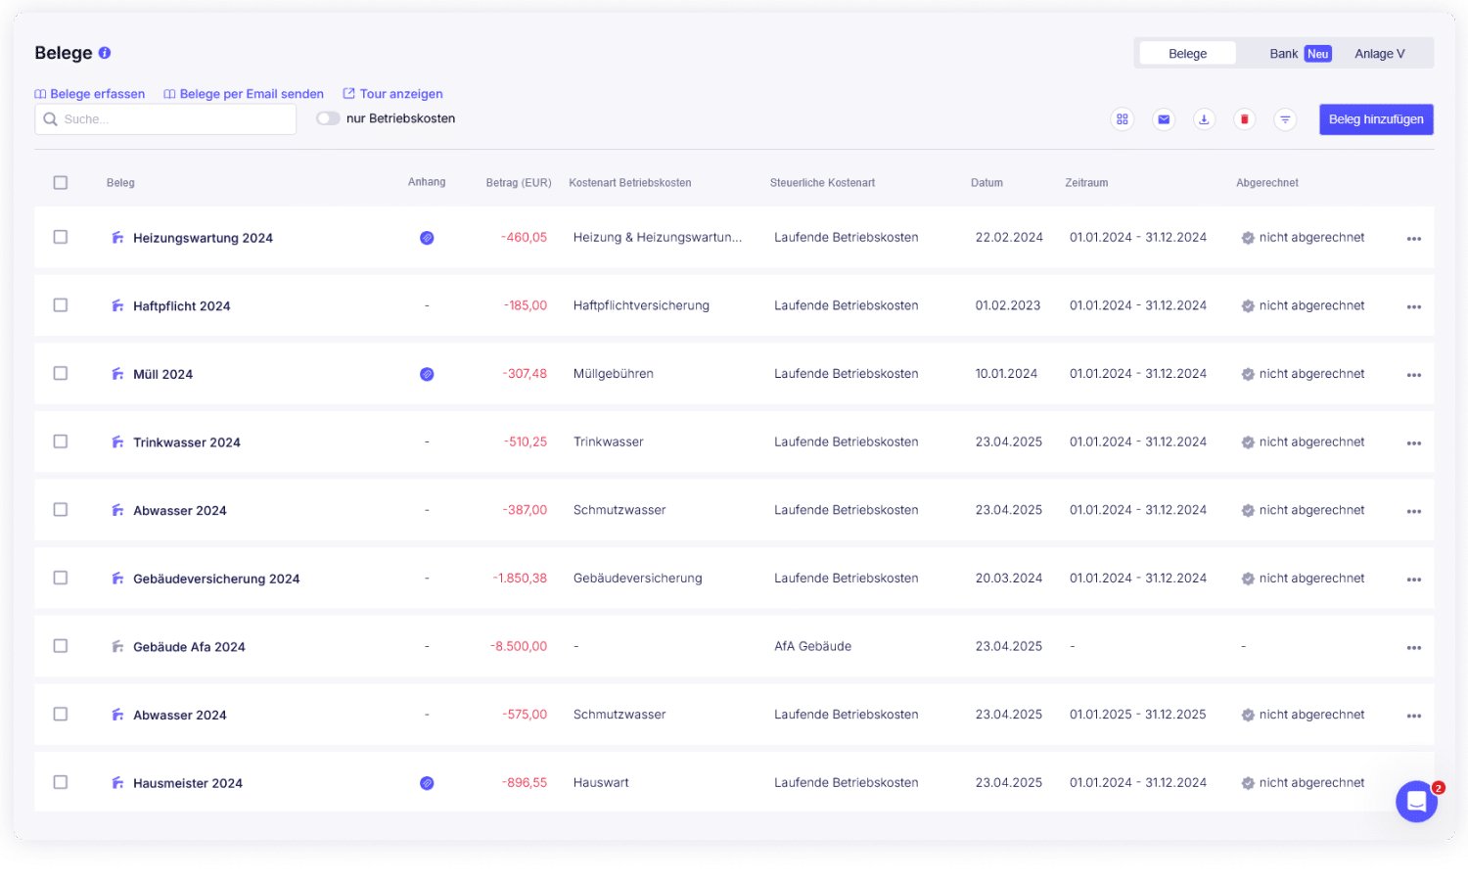The width and height of the screenshot is (1468, 881).
Task: Click the receipt icon beside Haftpflicht 2024
Action: pos(117,305)
